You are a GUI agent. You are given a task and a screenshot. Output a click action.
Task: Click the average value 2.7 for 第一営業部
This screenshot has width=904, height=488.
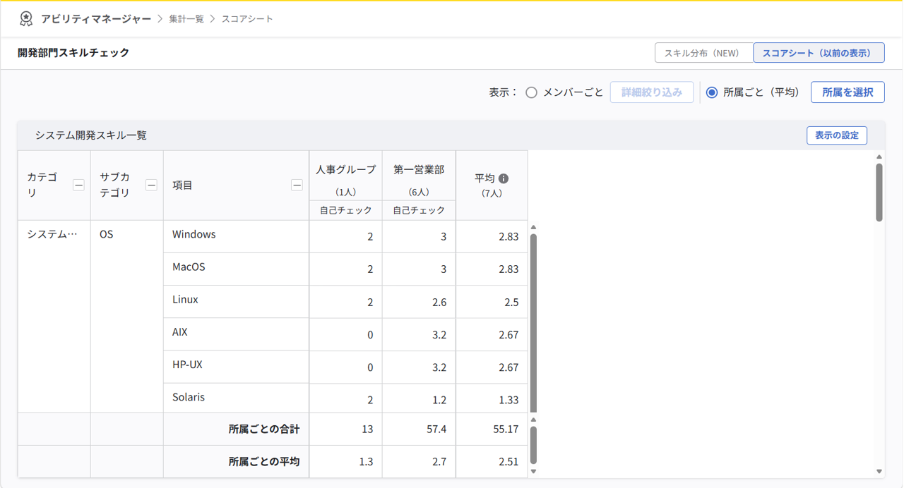point(439,462)
